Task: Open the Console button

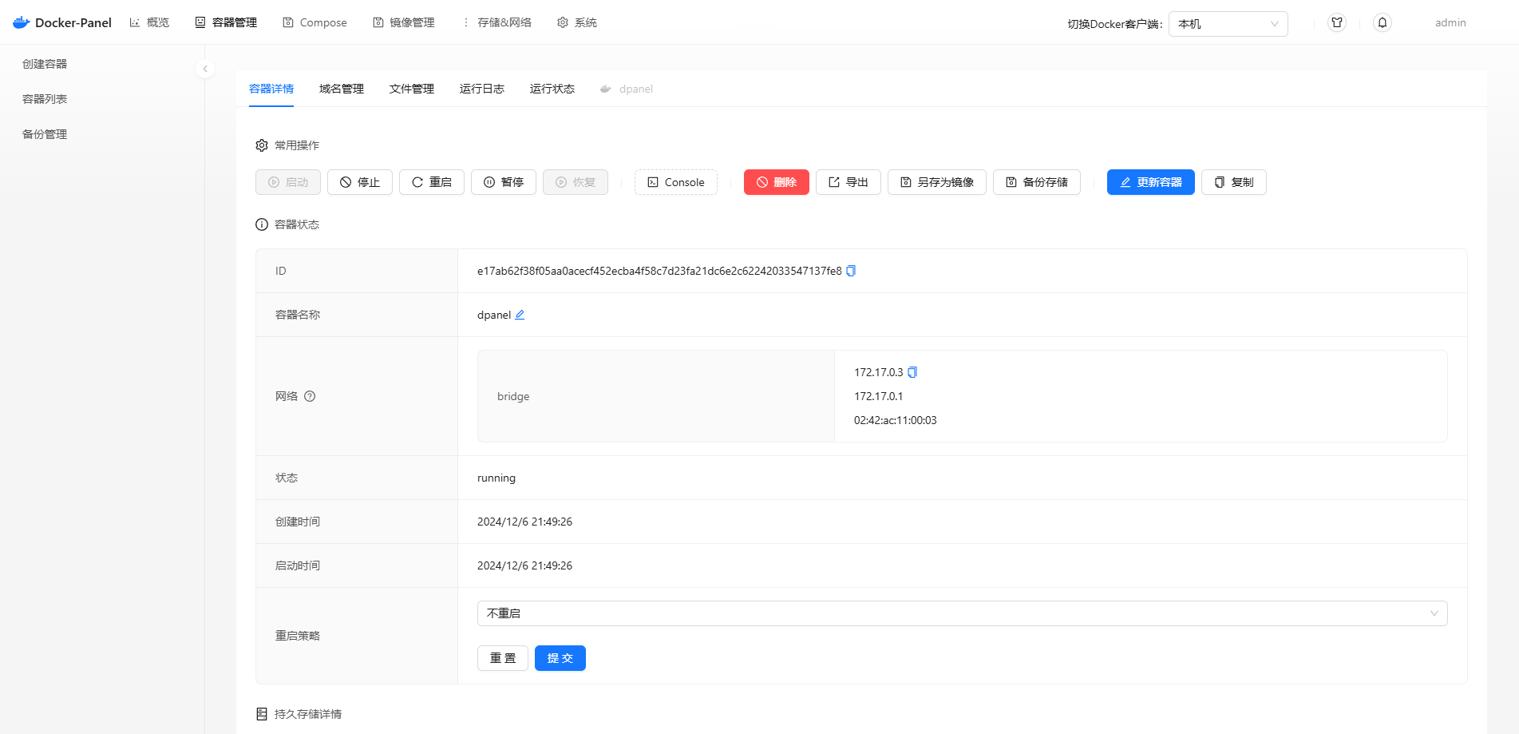Action: pos(675,182)
